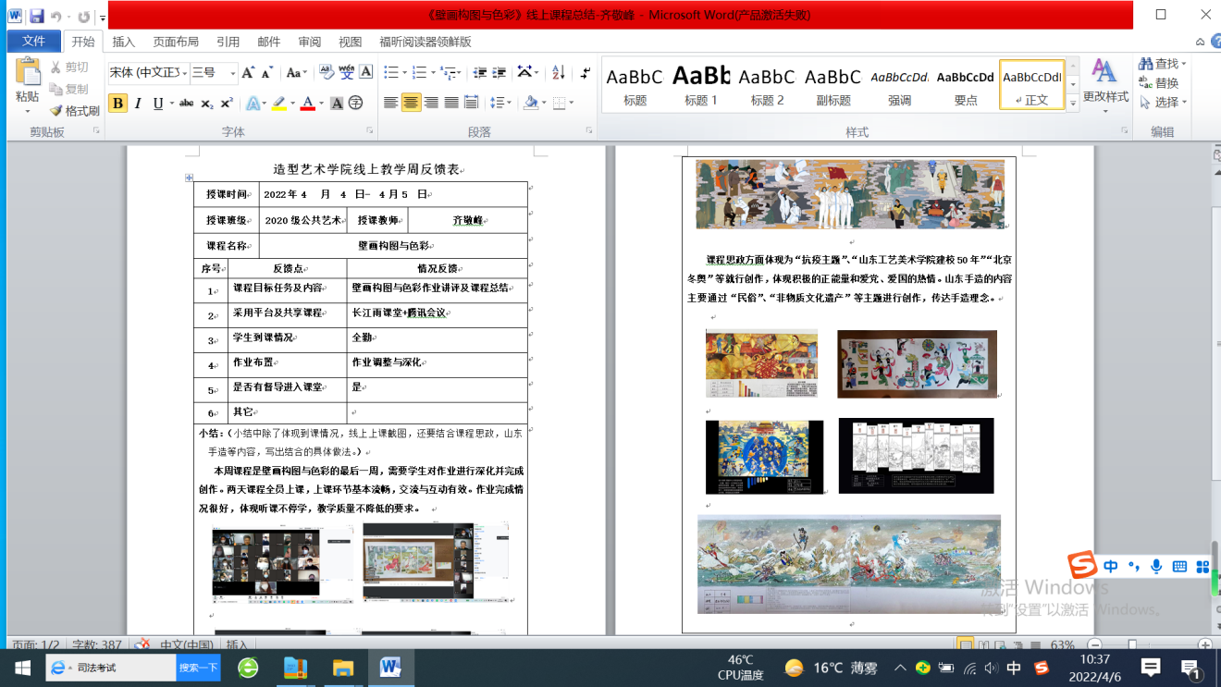This screenshot has width=1221, height=687.
Task: Open Select (选择) in editing group
Action: 1163,103
